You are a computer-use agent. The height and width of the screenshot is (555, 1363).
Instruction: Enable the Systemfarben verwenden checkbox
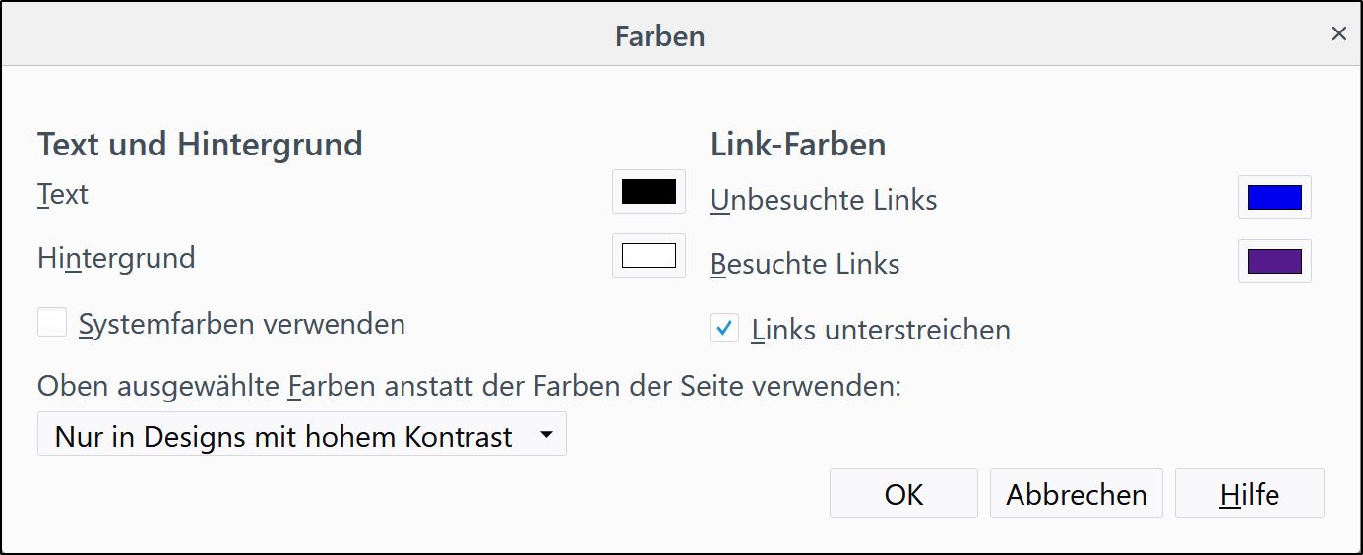tap(52, 323)
